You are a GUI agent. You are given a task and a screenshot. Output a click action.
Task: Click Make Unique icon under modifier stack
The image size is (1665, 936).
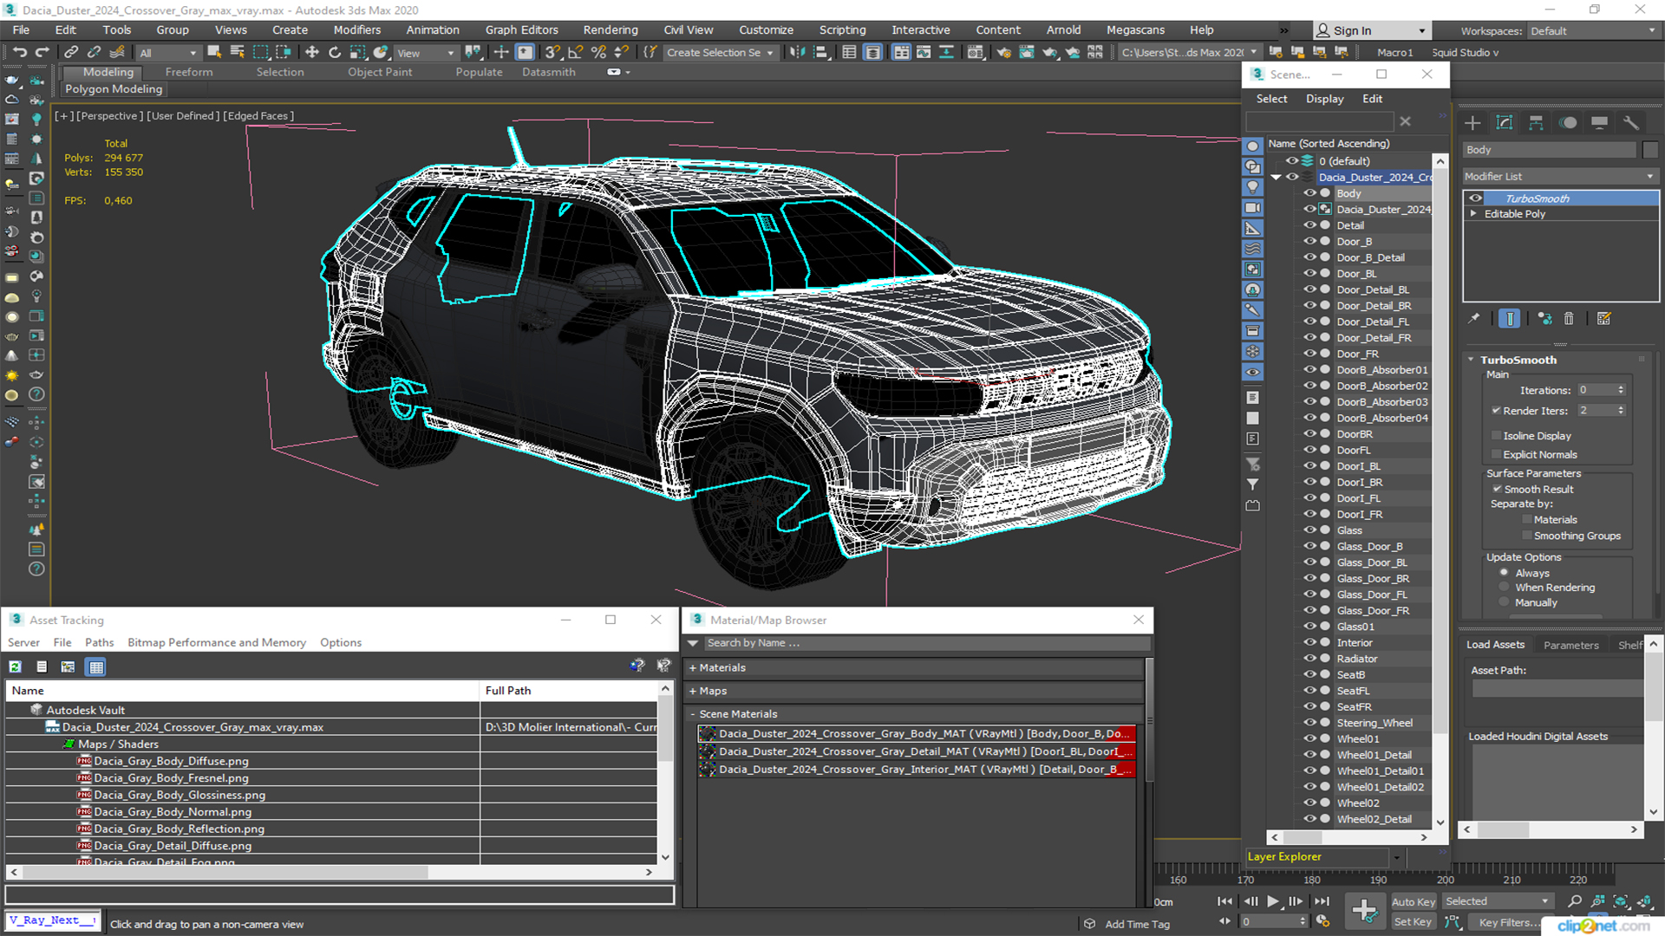1544,319
